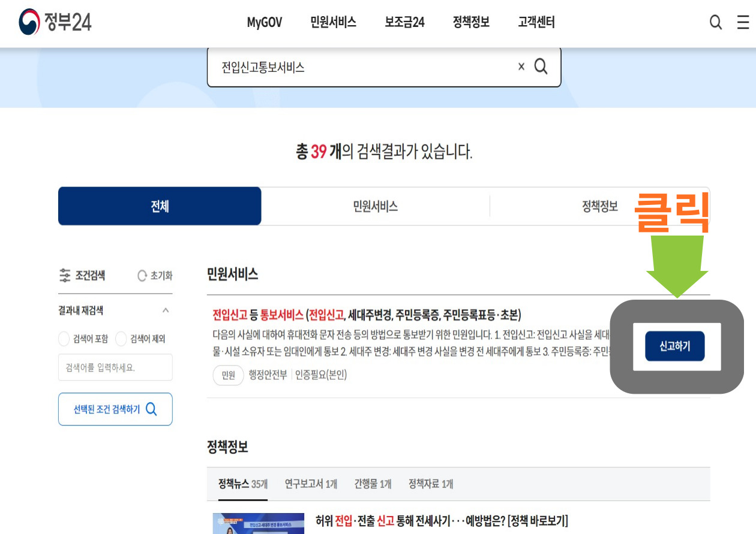The image size is (756, 534).
Task: Click the 선택된 조건 검색하기 button
Action: [x=115, y=409]
